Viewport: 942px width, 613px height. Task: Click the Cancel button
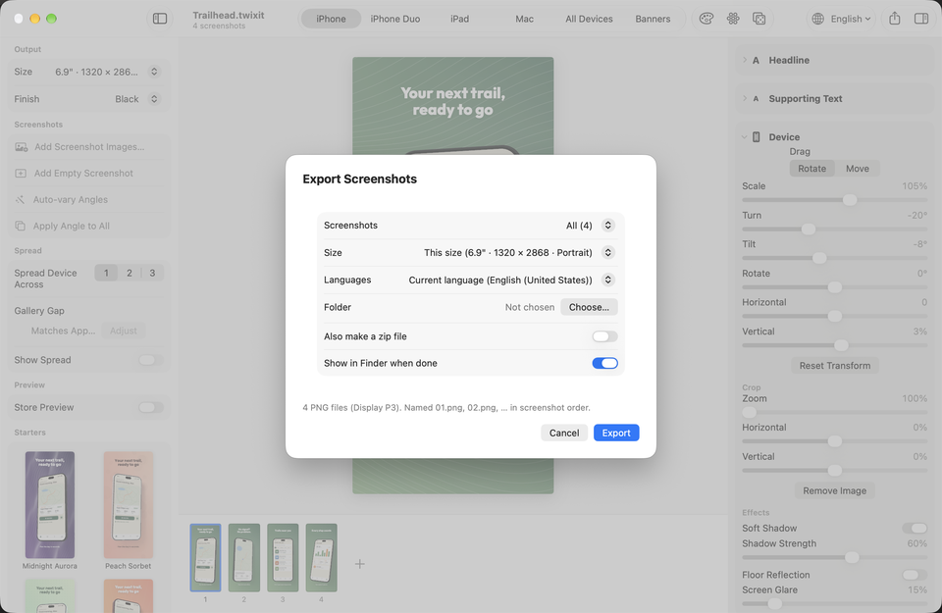click(564, 433)
